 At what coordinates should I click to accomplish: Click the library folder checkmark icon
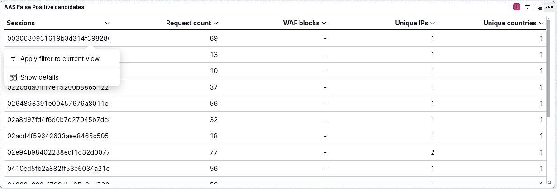538,7
